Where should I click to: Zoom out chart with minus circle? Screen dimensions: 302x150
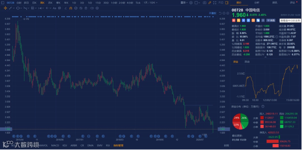224,13
